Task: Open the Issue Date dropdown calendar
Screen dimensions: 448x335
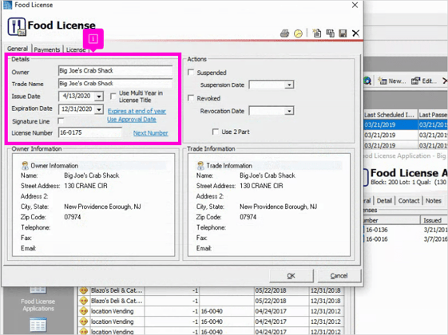Action: [99, 97]
